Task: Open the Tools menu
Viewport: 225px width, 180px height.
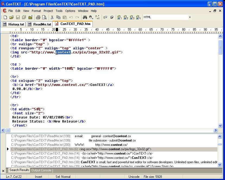Action: tap(59, 11)
